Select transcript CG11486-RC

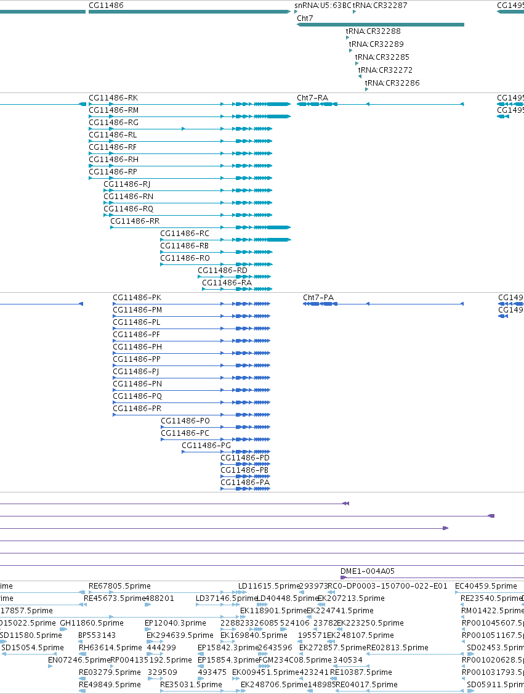[x=185, y=234]
